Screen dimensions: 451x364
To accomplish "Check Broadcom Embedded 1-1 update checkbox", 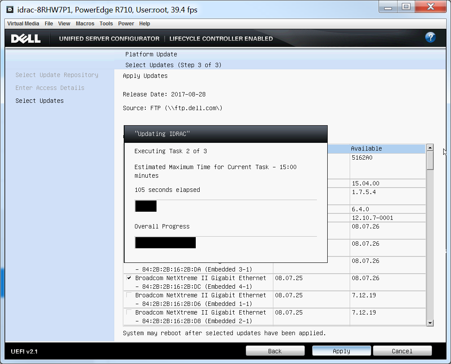I will tap(129, 295).
